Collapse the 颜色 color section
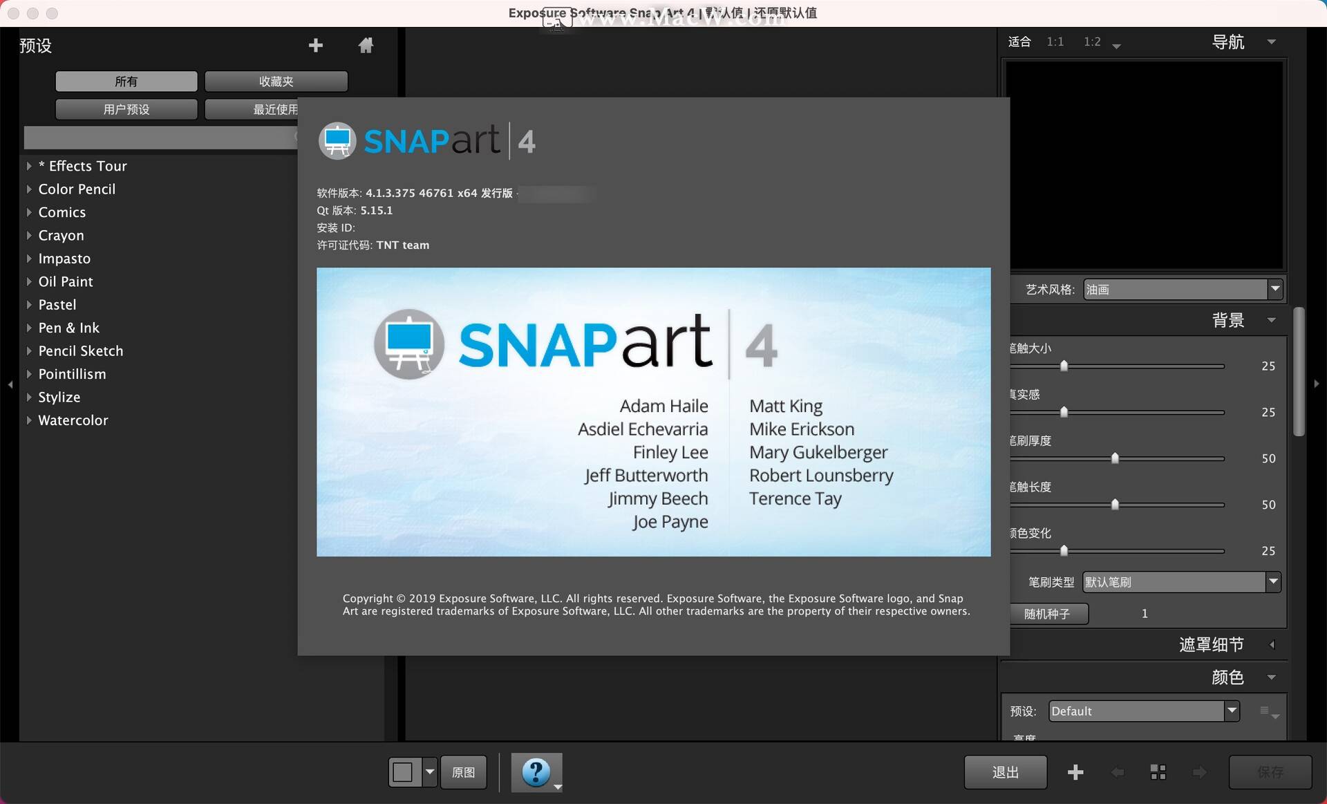Viewport: 1327px width, 804px height. (1271, 677)
